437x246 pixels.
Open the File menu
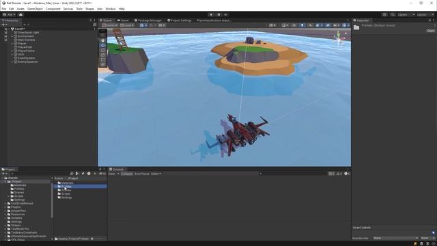point(4,9)
